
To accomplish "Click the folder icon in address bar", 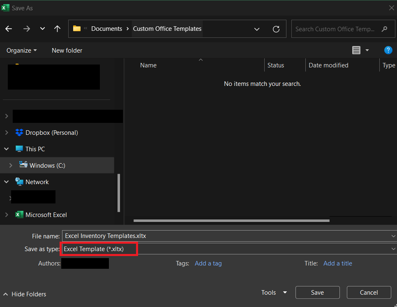I will [77, 28].
